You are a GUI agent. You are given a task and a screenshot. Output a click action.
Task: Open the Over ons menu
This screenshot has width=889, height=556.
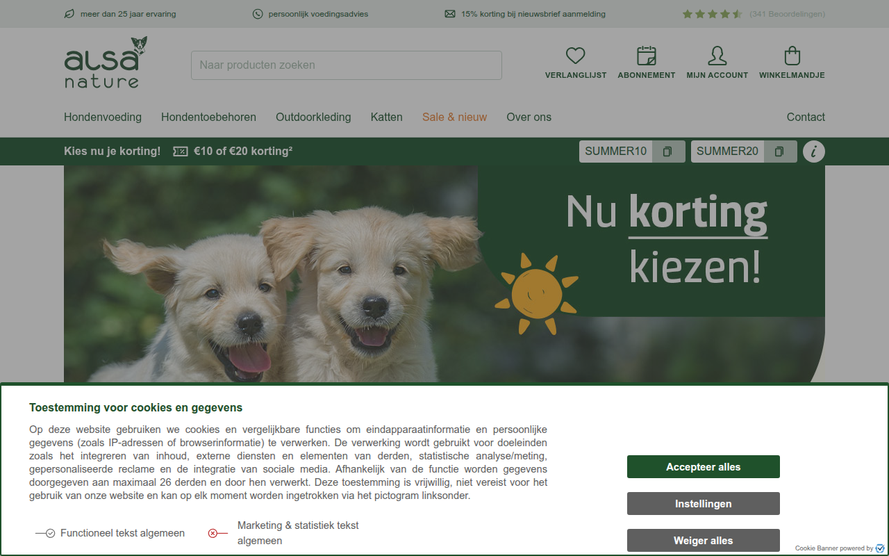pyautogui.click(x=529, y=117)
